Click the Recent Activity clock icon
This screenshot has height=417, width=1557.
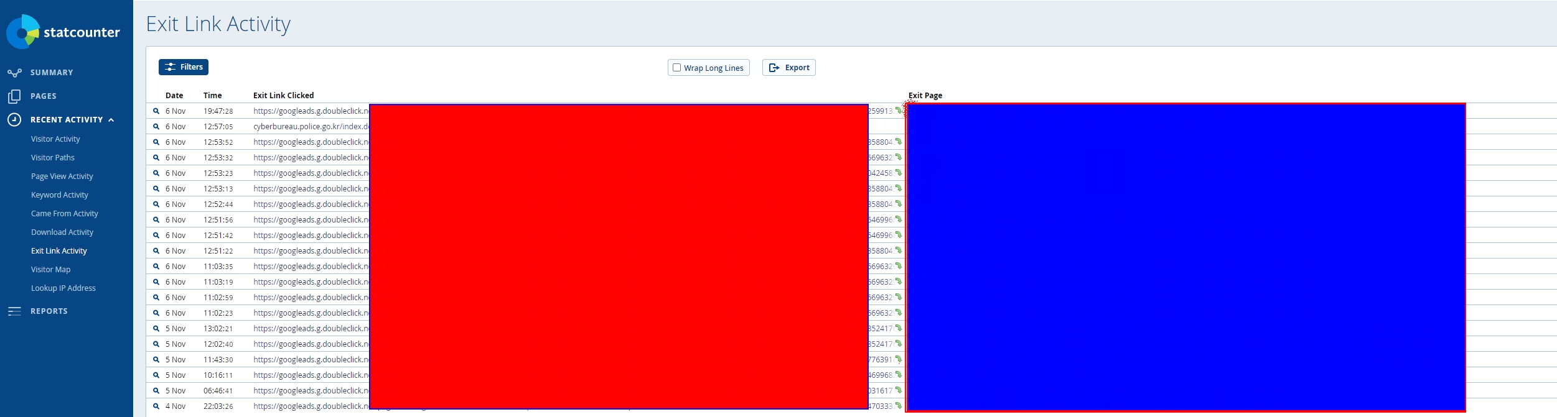click(14, 120)
